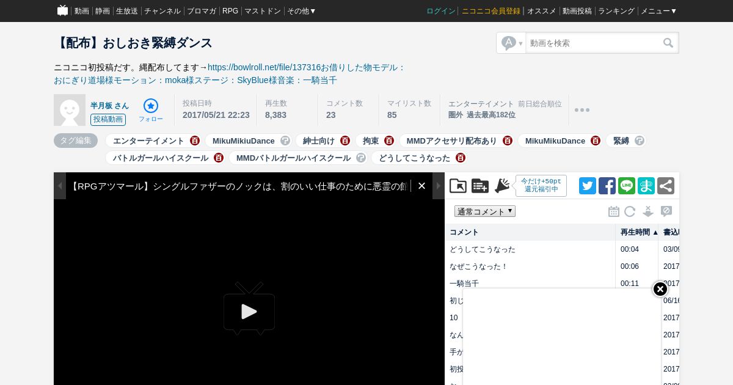Image resolution: width=733 pixels, height=385 pixels.
Task: Go to next banner with right arrow
Action: coord(439,186)
